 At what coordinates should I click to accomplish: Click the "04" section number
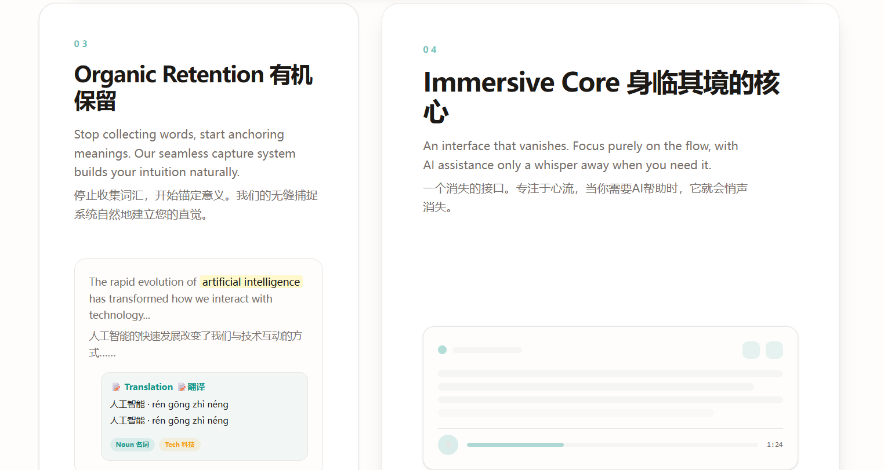click(430, 50)
